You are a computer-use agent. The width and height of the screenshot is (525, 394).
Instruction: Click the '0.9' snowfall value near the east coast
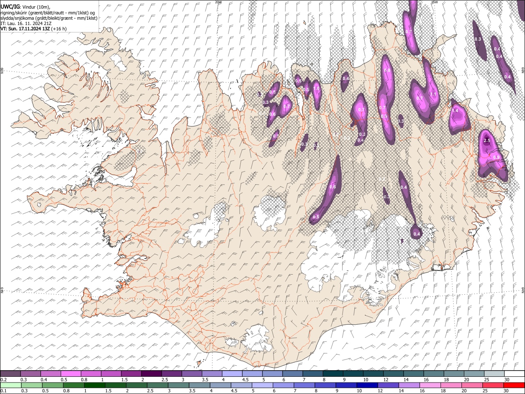pos(496,157)
